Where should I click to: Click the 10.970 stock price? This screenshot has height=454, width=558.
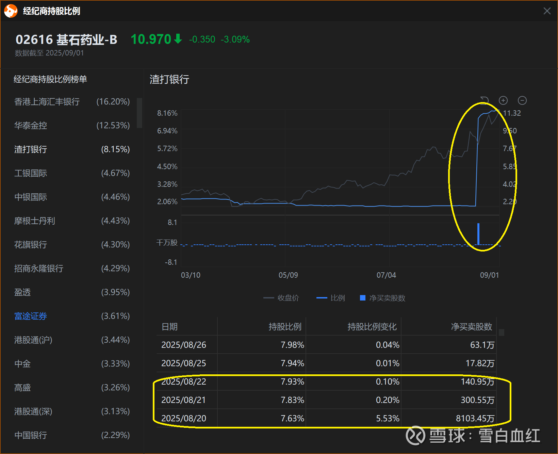pyautogui.click(x=151, y=39)
